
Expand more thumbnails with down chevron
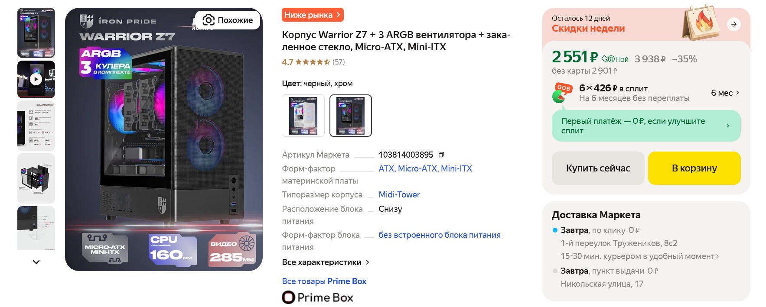[36, 262]
